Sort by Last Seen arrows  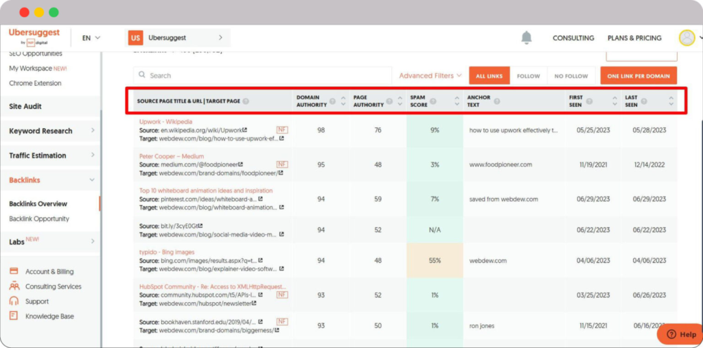671,101
